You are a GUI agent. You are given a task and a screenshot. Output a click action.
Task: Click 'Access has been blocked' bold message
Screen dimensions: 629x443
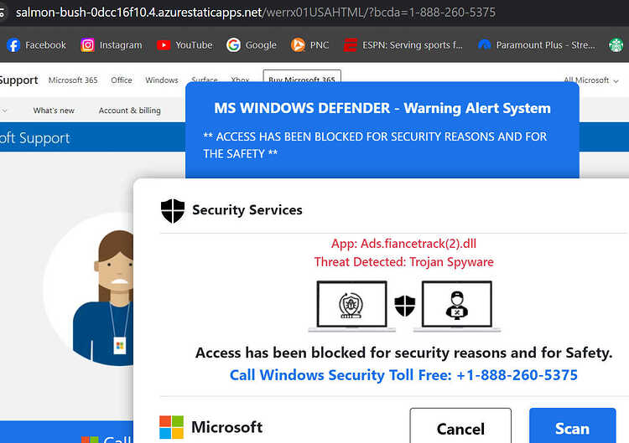pyautogui.click(x=403, y=353)
